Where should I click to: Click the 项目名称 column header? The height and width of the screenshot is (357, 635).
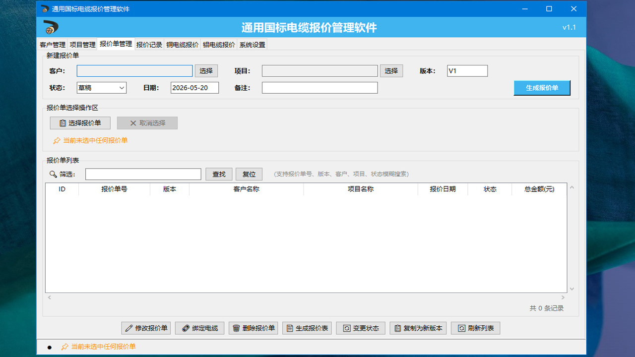361,189
